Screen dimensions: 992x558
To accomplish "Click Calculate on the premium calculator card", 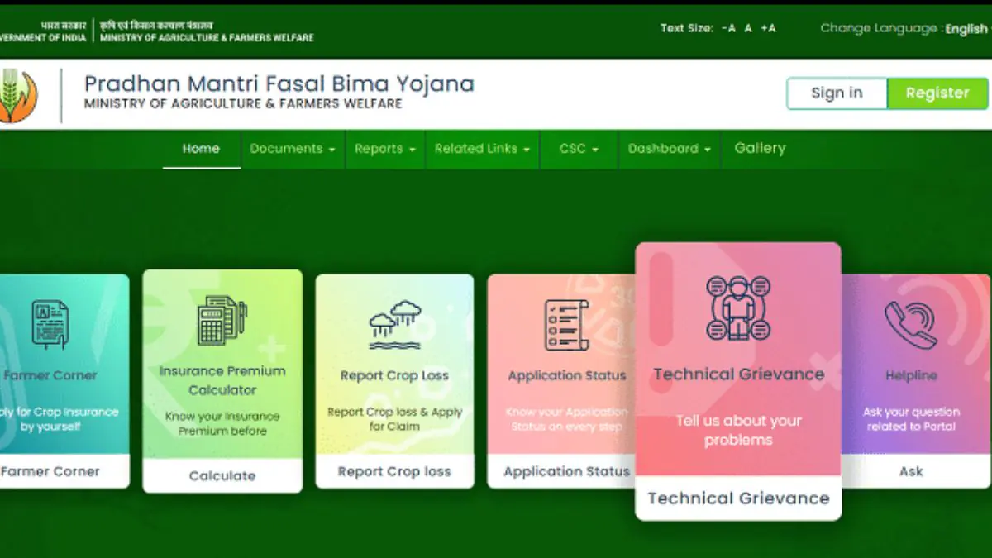I will 222,475.
